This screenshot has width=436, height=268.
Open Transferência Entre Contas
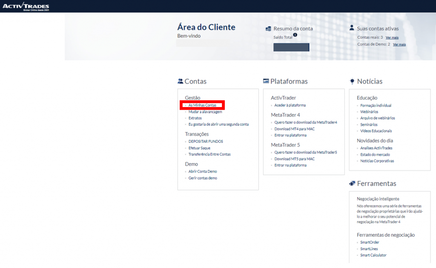209,154
